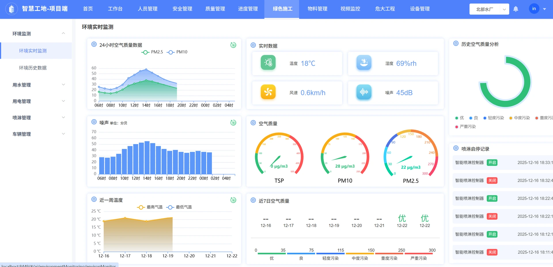Click the PM2.5 gauge dial
Viewport: 553px width, 267px height.
411,154
